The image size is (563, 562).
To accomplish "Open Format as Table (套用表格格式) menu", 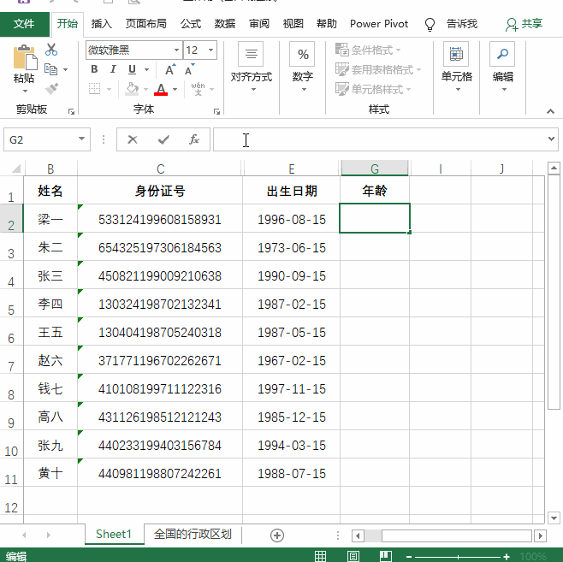I will click(378, 69).
